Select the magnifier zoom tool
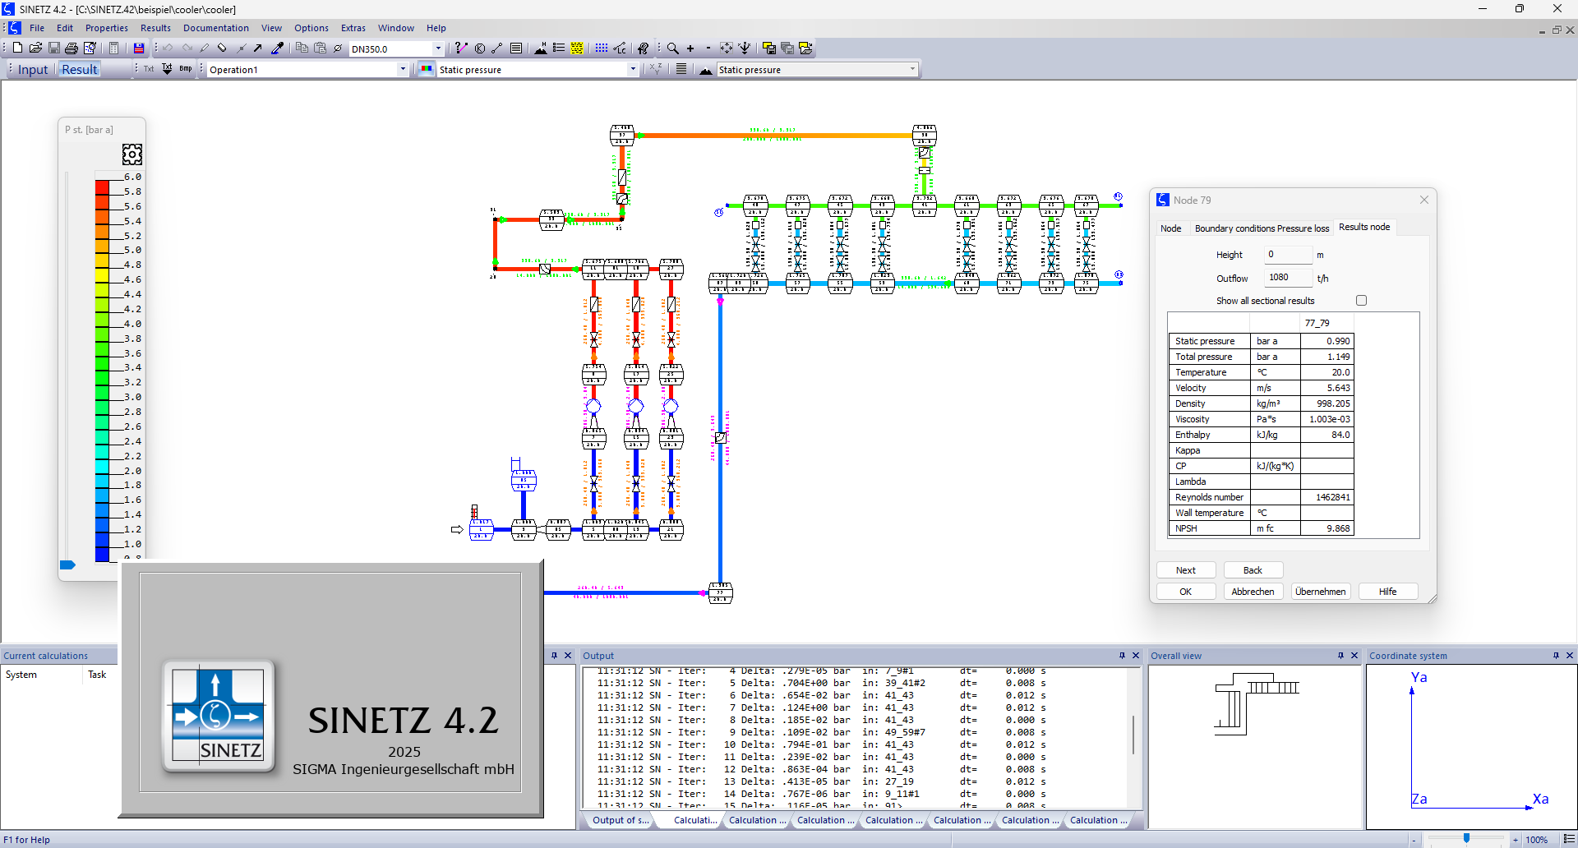The width and height of the screenshot is (1578, 848). coord(672,48)
